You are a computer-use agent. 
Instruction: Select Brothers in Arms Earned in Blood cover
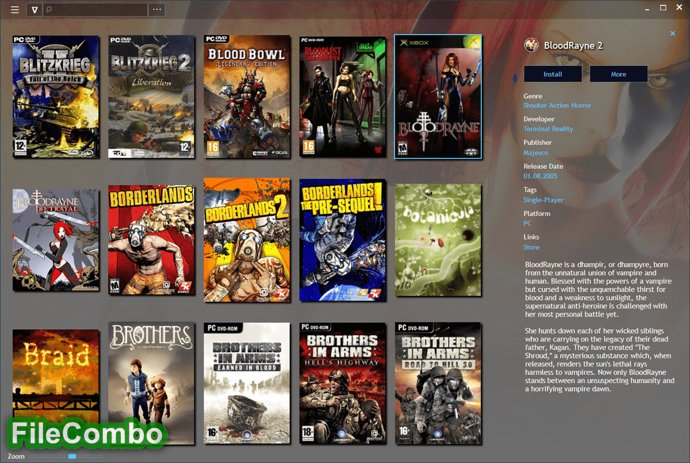tap(247, 384)
